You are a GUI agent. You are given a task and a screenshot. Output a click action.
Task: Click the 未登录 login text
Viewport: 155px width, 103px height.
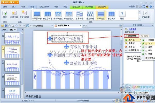[x=132, y=7]
